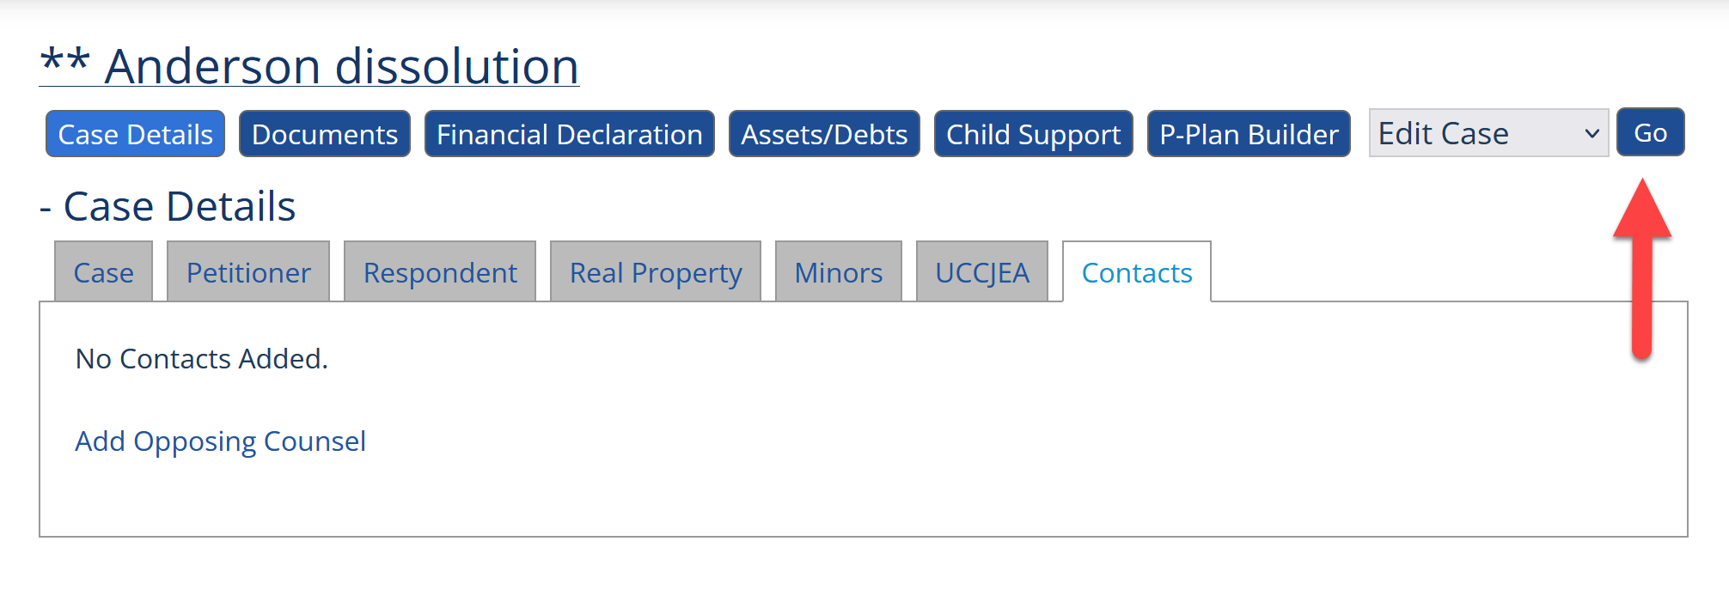Image resolution: width=1729 pixels, height=590 pixels.
Task: Click Add Opposing Counsel
Action: 220,441
